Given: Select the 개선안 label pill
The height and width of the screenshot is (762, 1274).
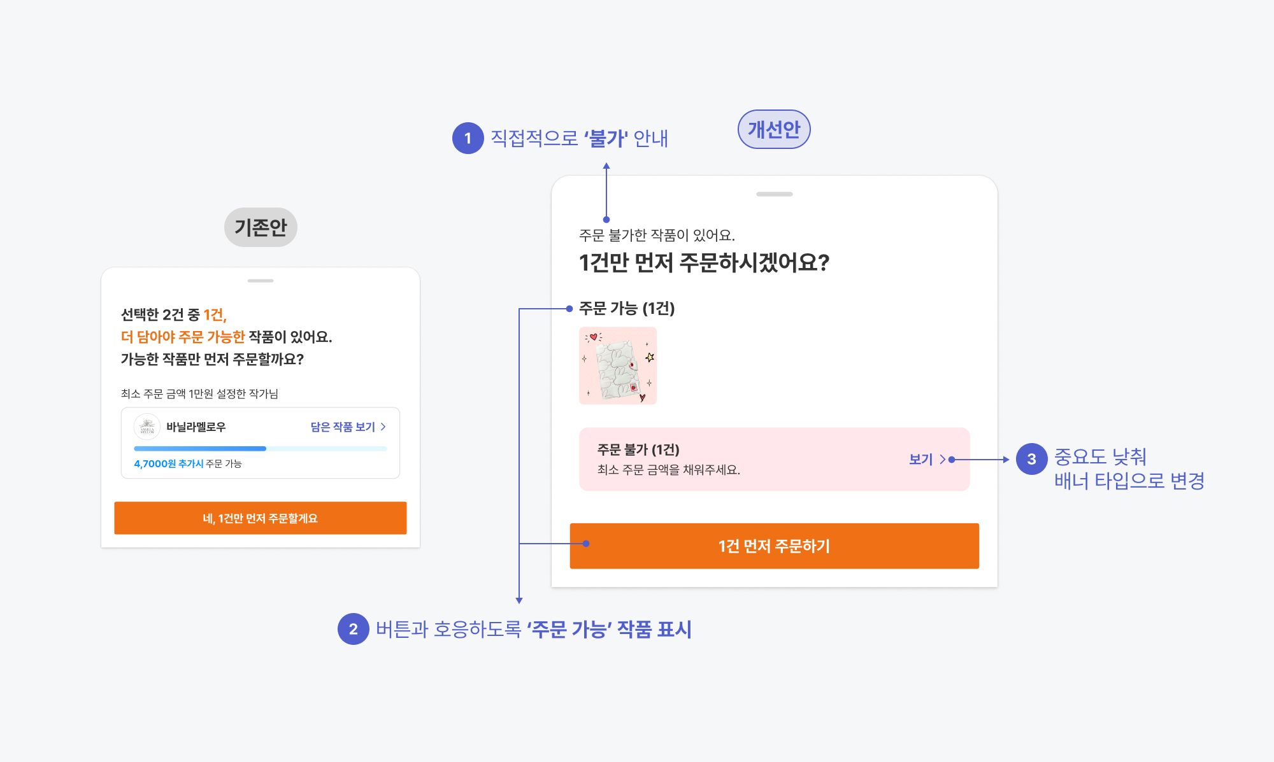Looking at the screenshot, I should pyautogui.click(x=774, y=129).
